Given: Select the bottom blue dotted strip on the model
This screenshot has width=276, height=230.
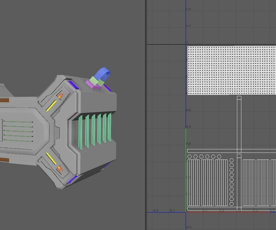Looking at the screenshot, I should point(73,179).
